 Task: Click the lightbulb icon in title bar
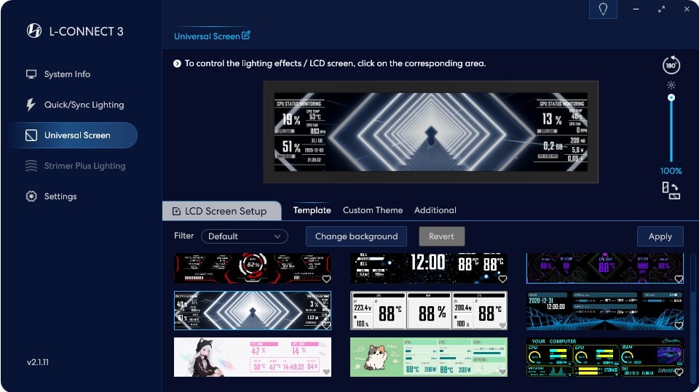tap(603, 9)
